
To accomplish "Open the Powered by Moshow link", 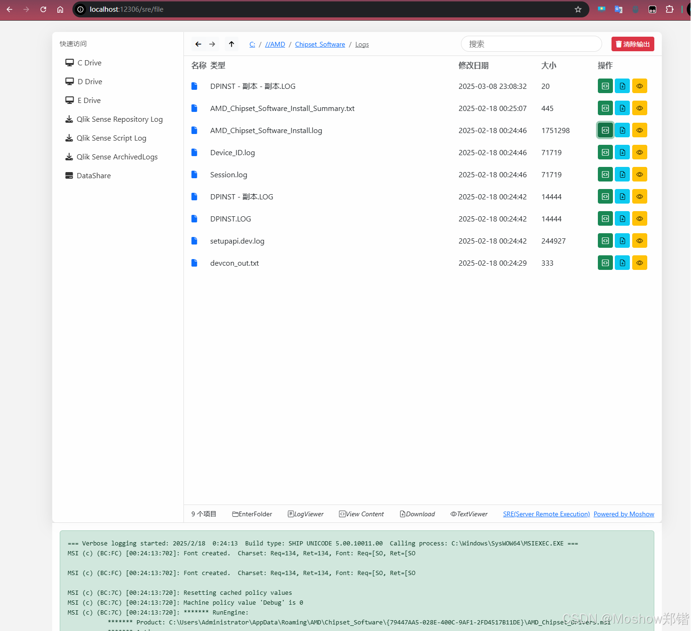I will point(624,513).
